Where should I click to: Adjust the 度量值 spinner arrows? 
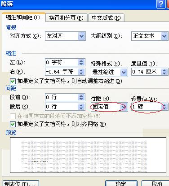tap(165, 72)
